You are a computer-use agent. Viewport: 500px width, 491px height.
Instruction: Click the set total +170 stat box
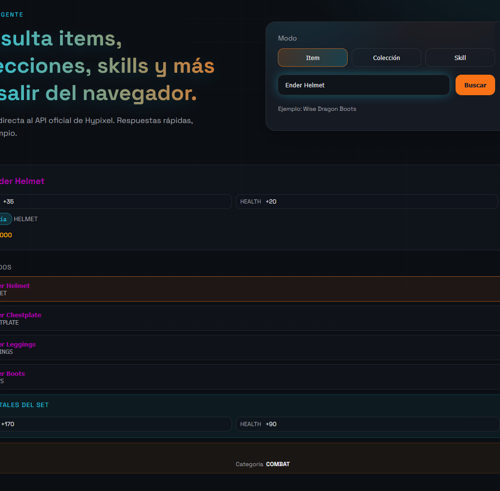point(115,424)
